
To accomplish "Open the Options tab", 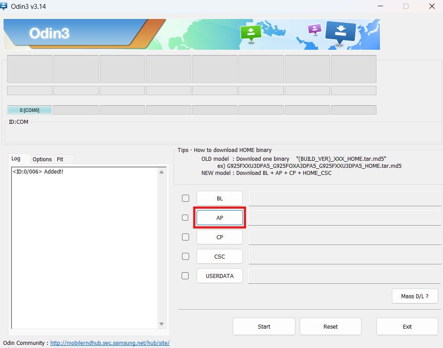I will point(42,159).
